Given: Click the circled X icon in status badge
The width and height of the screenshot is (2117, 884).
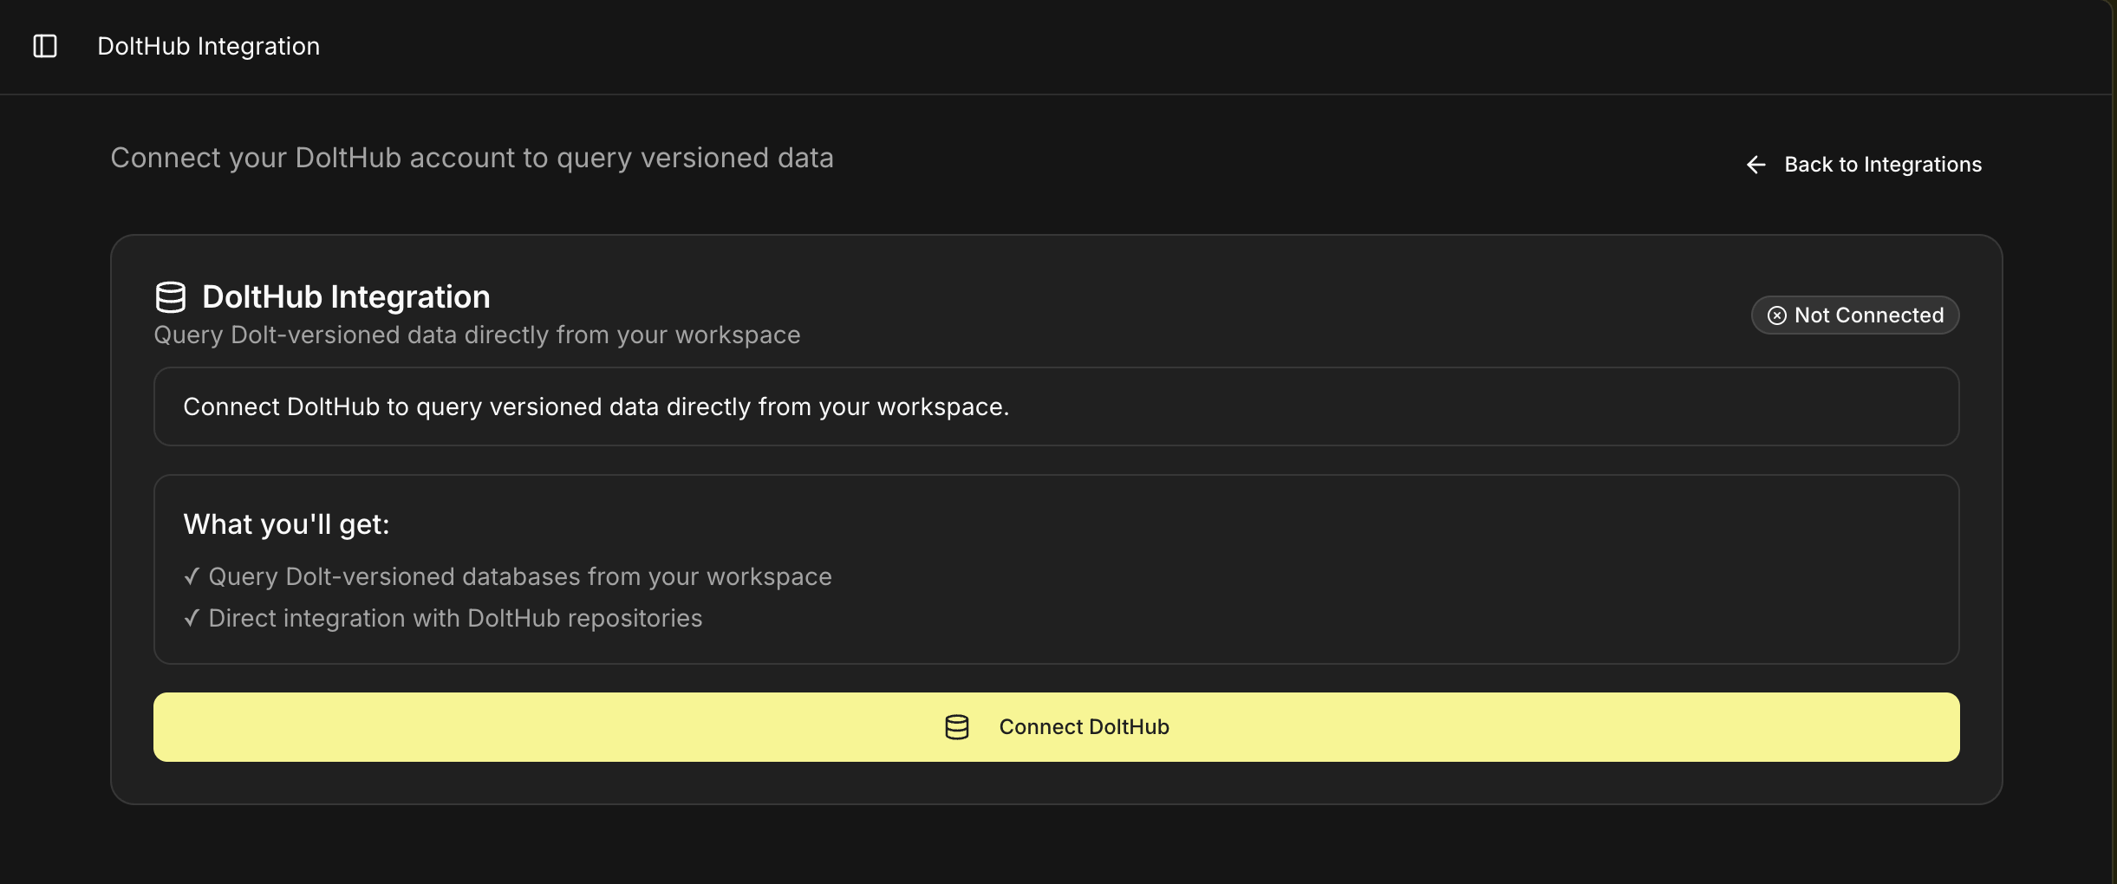Looking at the screenshot, I should coord(1777,315).
